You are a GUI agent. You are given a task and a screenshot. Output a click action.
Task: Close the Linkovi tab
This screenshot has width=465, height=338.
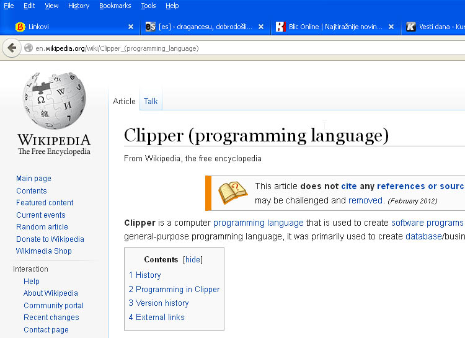pos(130,27)
